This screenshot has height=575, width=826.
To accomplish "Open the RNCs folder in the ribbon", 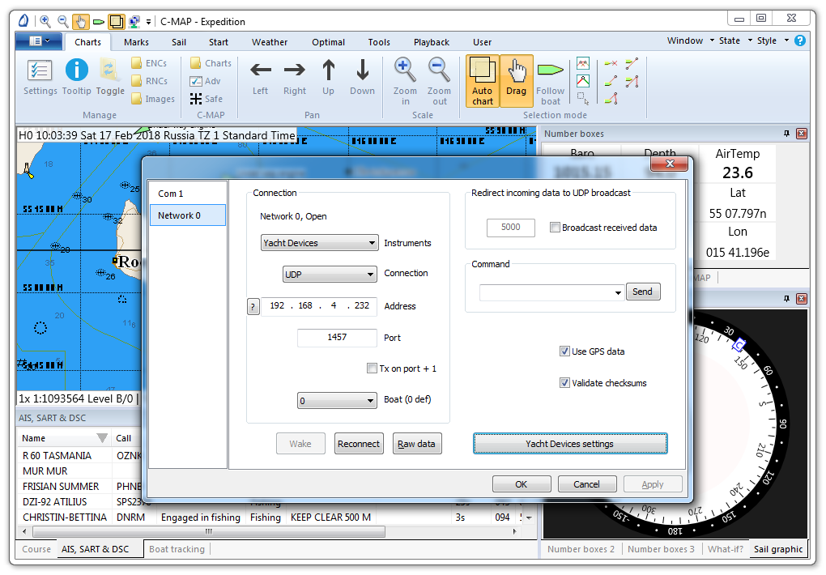I will pos(149,81).
